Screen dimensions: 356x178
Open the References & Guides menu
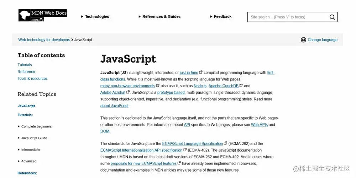(159, 17)
